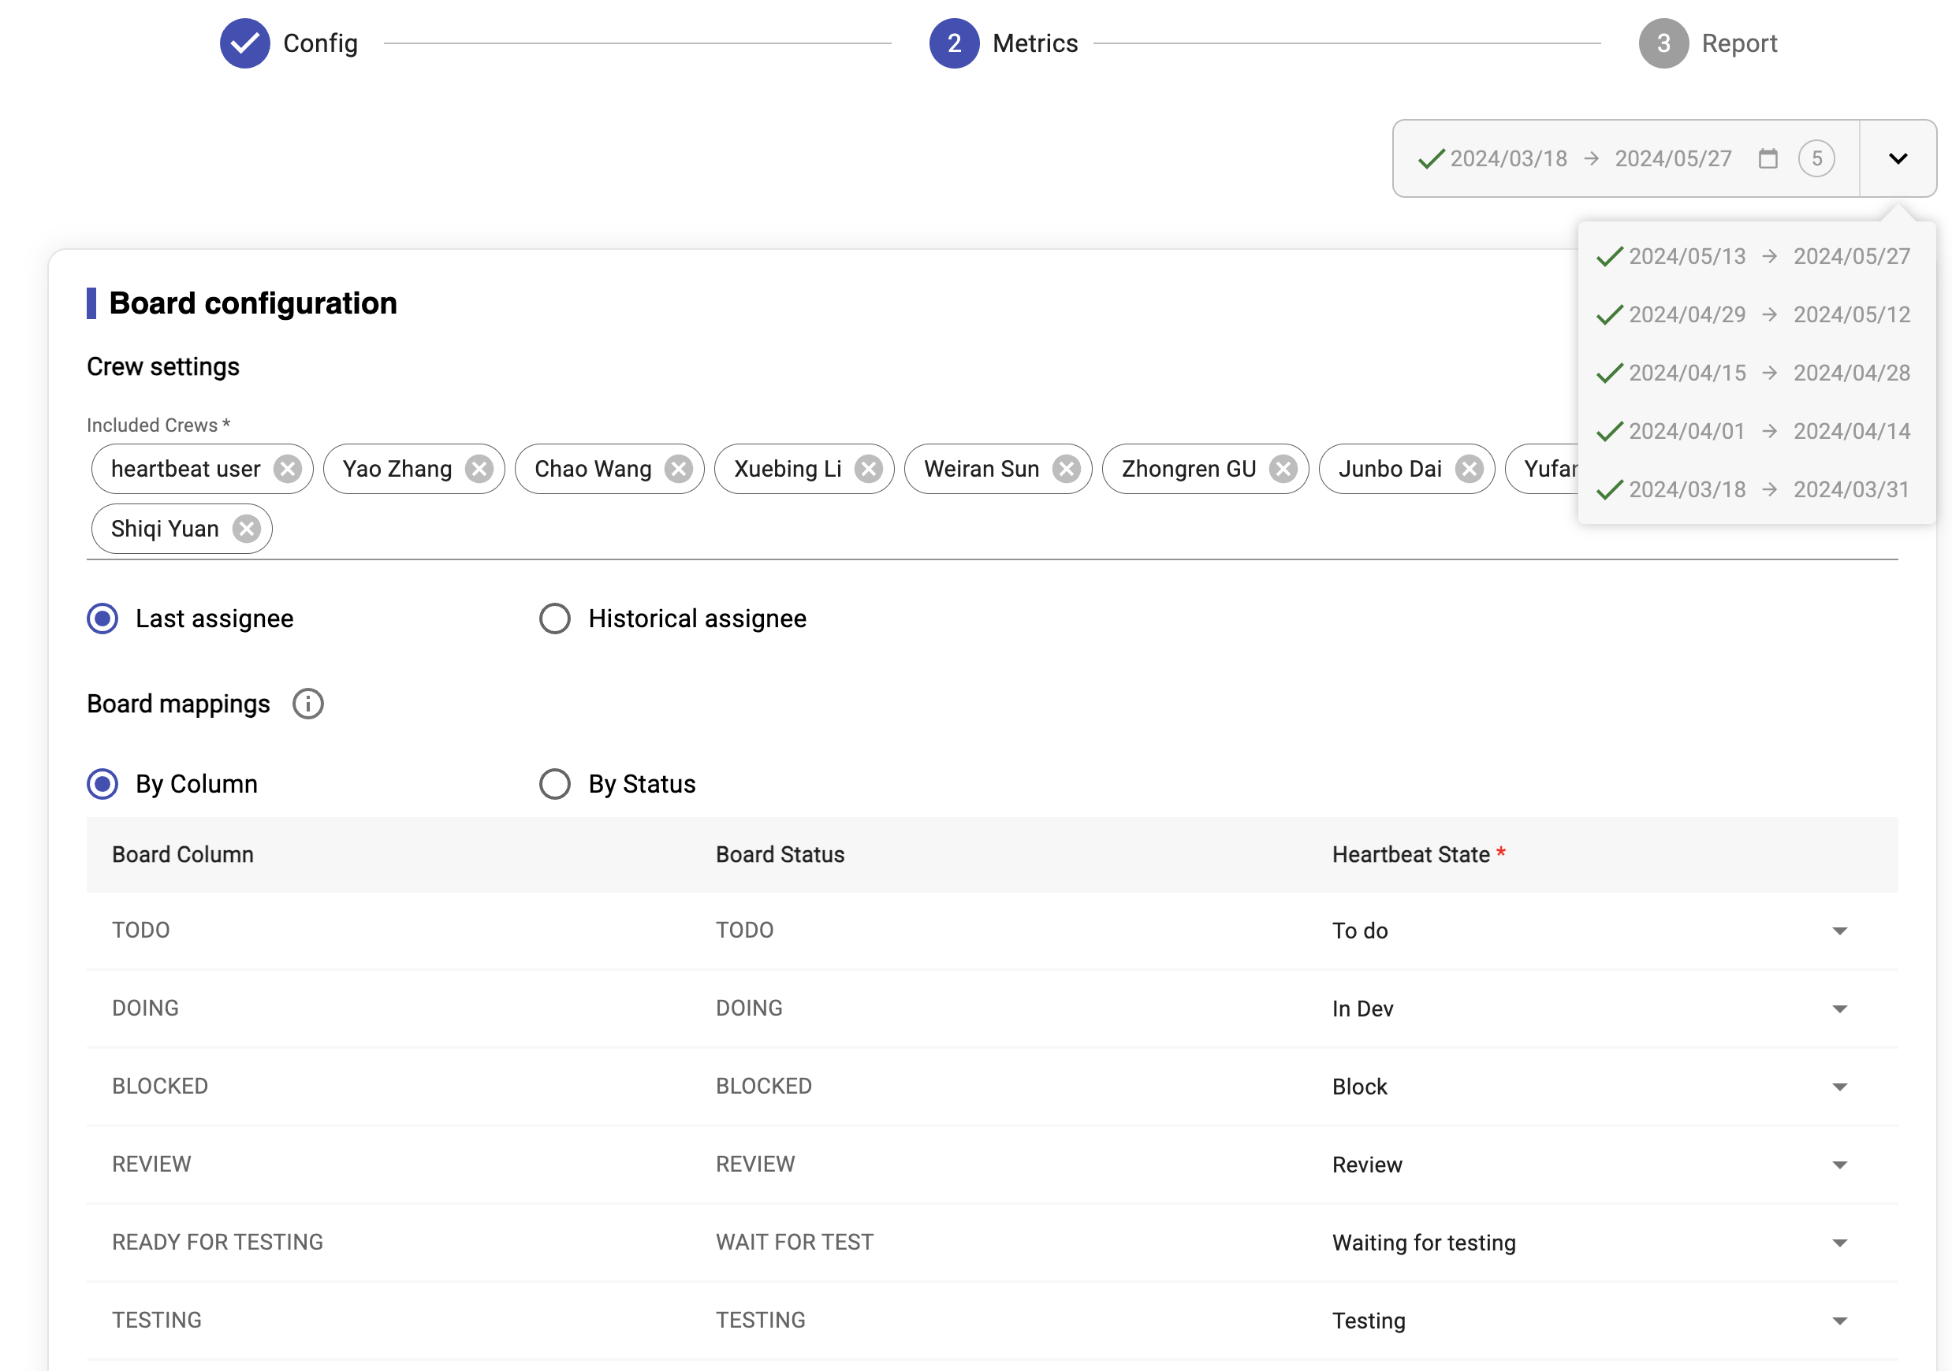
Task: Remove Yao Zhang from included crews
Action: pyautogui.click(x=479, y=469)
